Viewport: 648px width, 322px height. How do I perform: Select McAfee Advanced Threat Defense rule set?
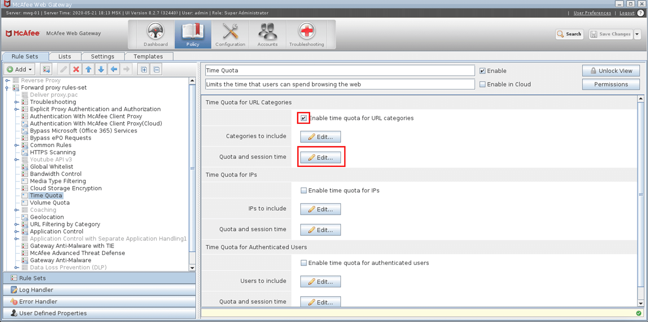[x=77, y=253]
